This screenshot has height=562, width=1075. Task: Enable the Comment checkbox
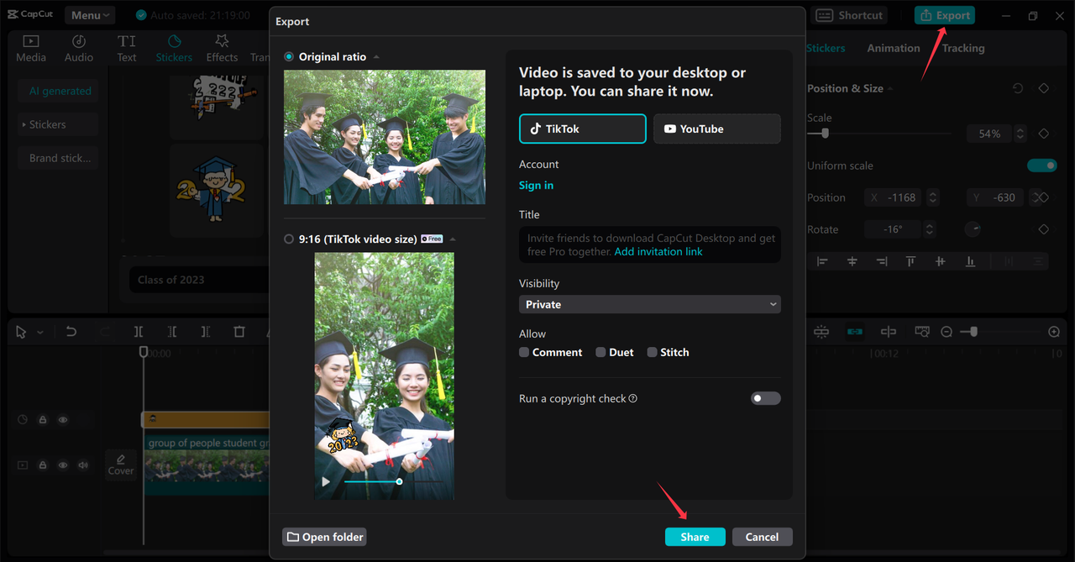pyautogui.click(x=524, y=352)
